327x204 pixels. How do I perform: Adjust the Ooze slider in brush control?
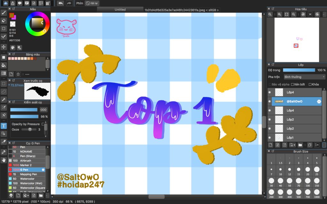29,129
